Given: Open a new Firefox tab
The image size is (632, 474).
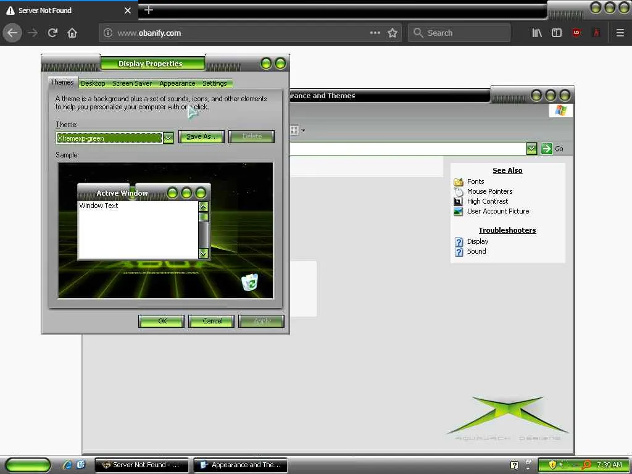Looking at the screenshot, I should coord(148,10).
